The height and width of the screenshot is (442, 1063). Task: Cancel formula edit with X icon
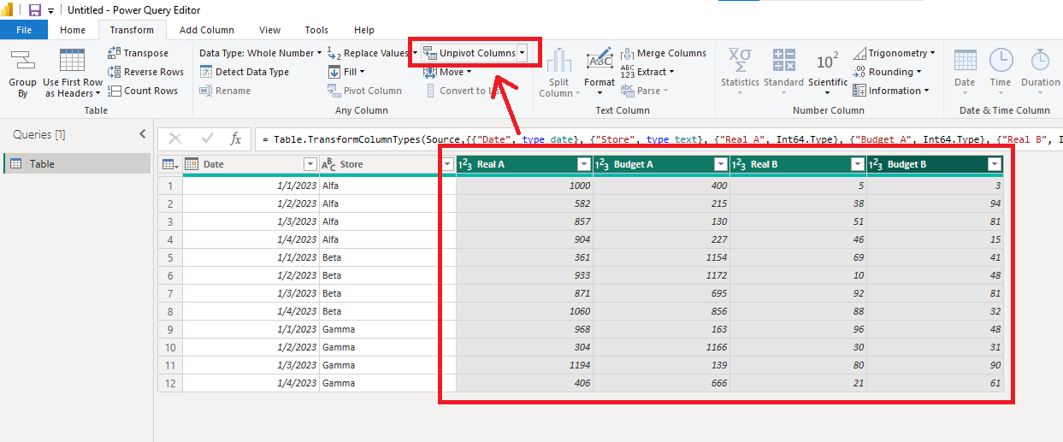[x=175, y=138]
